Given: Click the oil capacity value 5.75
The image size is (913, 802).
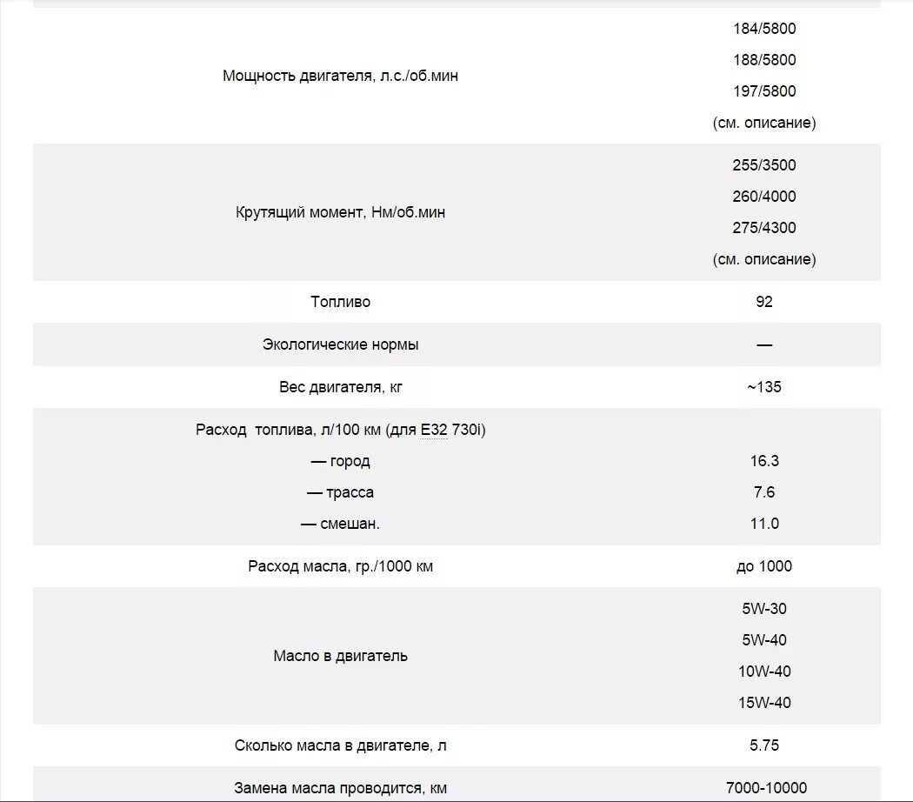Looking at the screenshot, I should (x=764, y=745).
